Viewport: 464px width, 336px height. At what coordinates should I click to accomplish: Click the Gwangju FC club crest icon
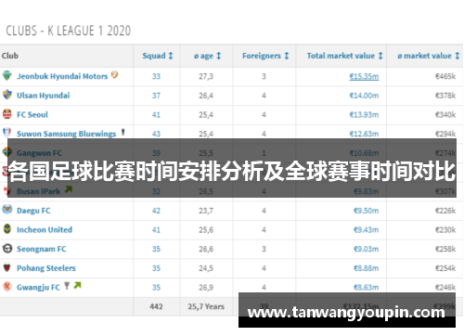[x=7, y=287]
